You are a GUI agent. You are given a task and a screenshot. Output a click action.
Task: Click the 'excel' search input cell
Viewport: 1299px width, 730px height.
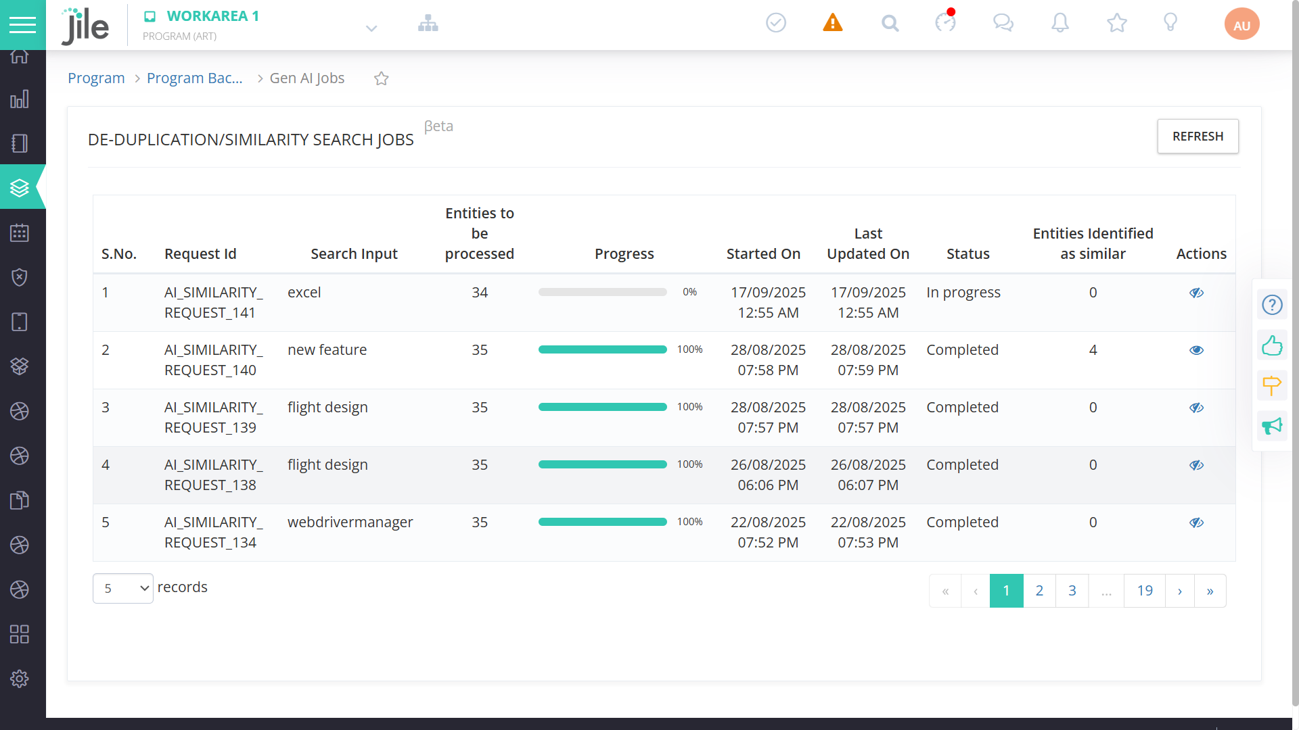(x=304, y=293)
